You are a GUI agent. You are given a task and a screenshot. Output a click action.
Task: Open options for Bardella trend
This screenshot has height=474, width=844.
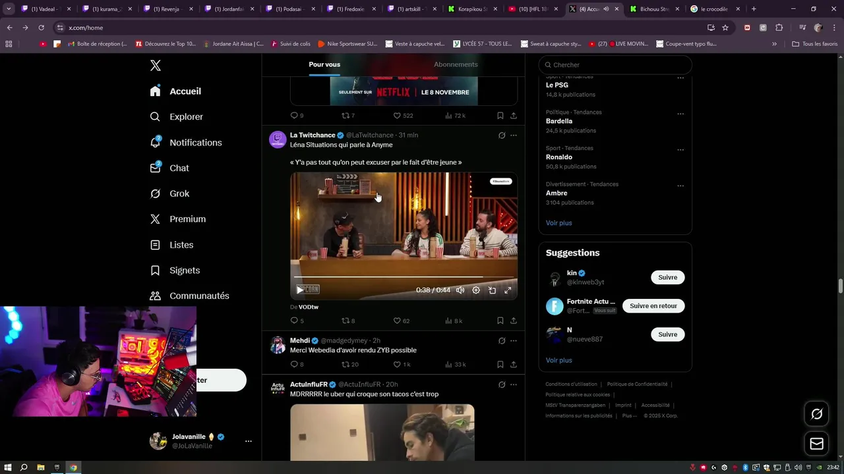680,113
